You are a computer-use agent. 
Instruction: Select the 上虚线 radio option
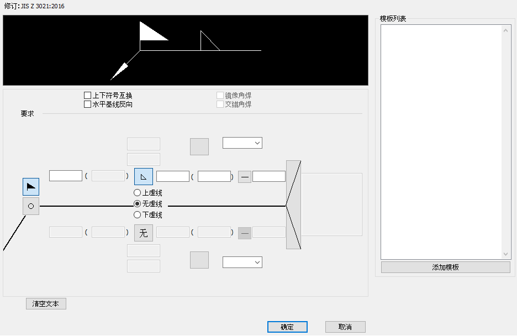coord(136,192)
